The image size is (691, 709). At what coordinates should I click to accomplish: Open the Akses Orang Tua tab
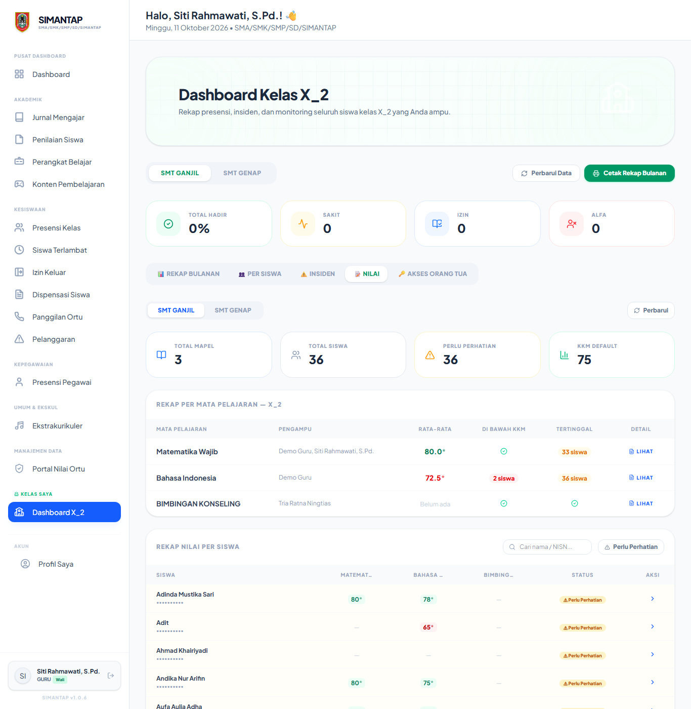433,274
